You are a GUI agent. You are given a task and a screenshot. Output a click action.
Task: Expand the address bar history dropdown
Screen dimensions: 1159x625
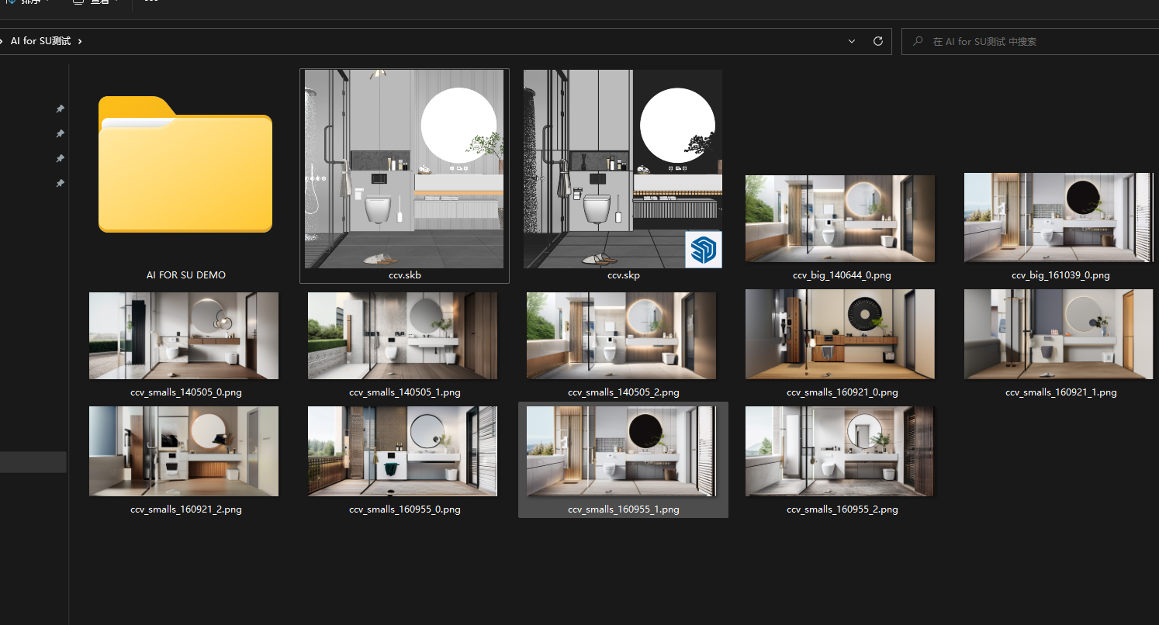point(852,41)
